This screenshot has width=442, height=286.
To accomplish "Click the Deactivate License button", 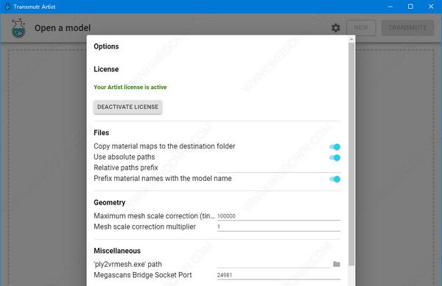I will [x=127, y=107].
